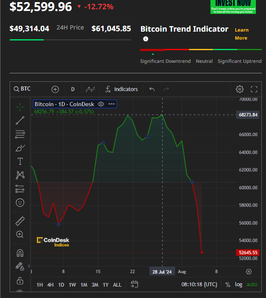
Task: Select the ALL time range
Action: [x=117, y=285]
